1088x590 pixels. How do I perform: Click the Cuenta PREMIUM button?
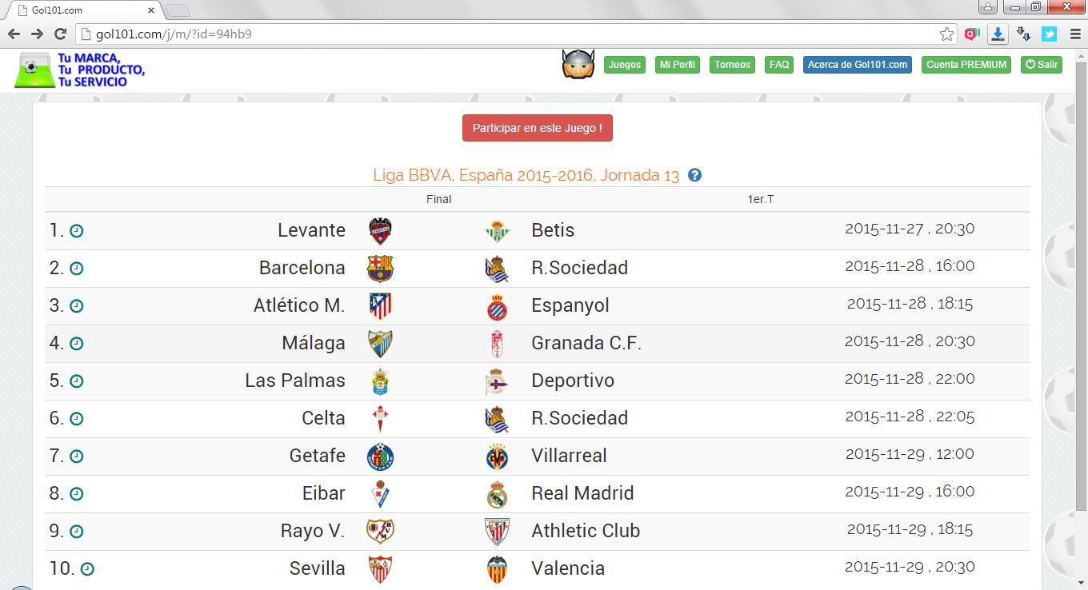[x=966, y=65]
